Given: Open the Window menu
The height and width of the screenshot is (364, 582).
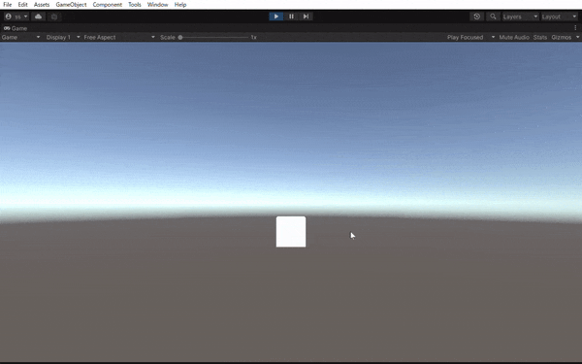Looking at the screenshot, I should 157,5.
